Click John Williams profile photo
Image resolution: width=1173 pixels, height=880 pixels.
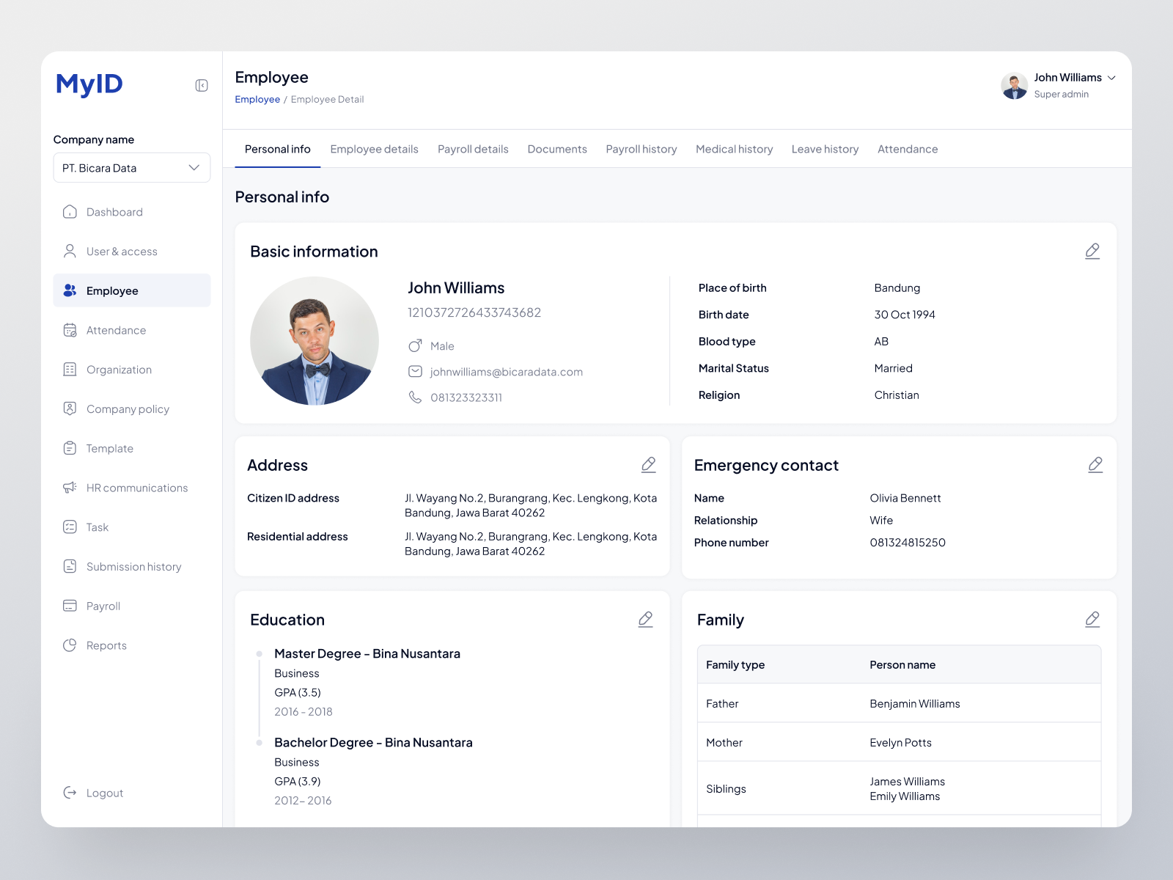315,340
